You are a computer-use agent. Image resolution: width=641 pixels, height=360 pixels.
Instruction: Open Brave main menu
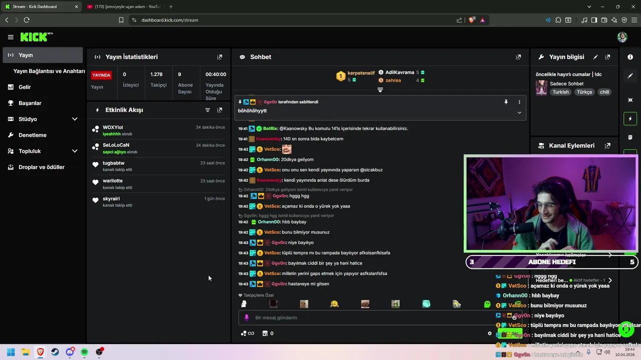(634, 20)
